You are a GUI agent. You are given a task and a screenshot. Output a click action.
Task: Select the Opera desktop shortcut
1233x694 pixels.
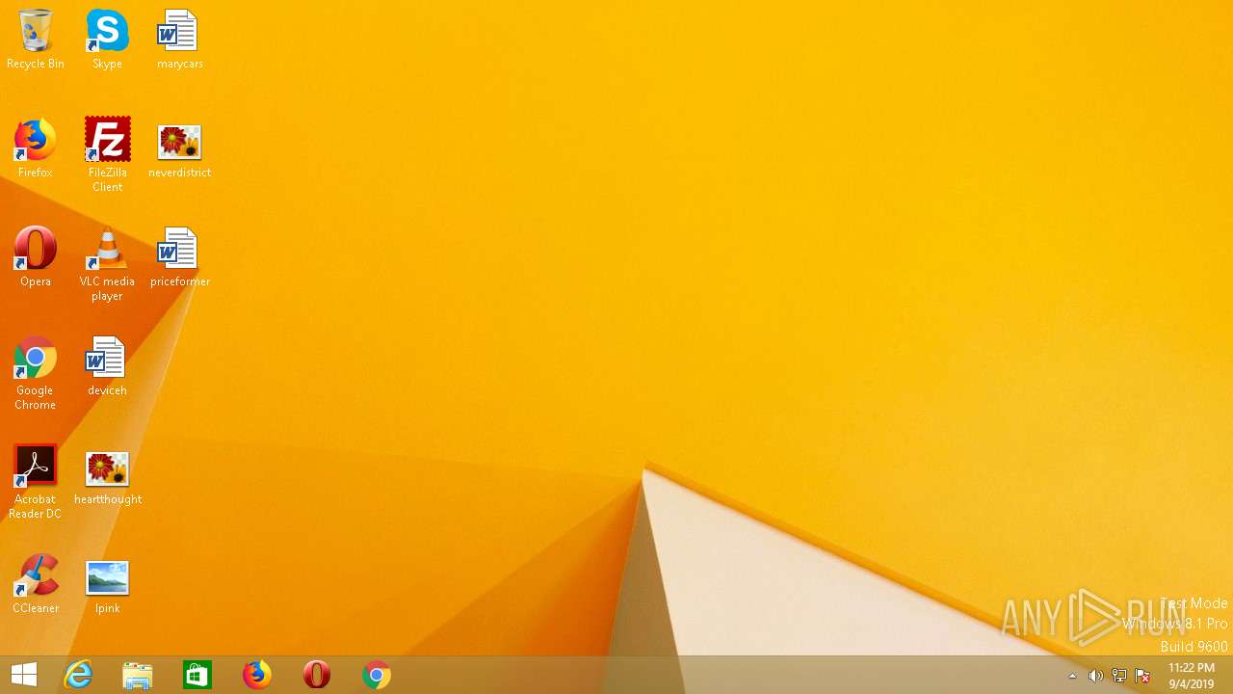tap(36, 256)
